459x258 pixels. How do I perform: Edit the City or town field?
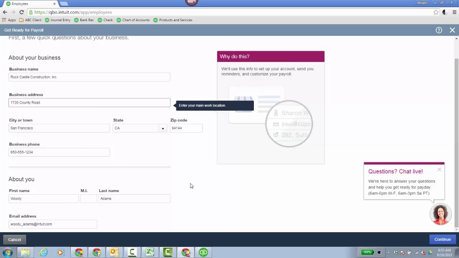59,128
